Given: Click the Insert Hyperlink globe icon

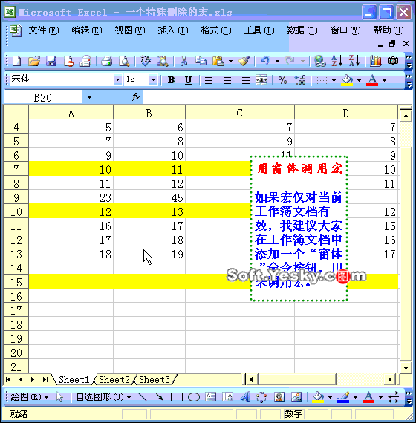Looking at the screenshot, I should pyautogui.click(x=319, y=61).
